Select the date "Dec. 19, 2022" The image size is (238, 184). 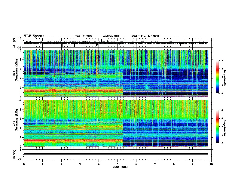84,36
